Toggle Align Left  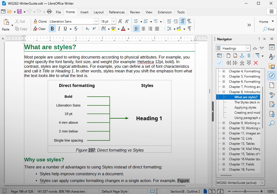click(x=136, y=29)
